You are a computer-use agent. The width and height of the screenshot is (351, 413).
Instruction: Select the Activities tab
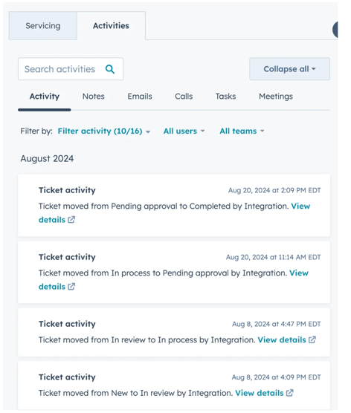pyautogui.click(x=111, y=26)
